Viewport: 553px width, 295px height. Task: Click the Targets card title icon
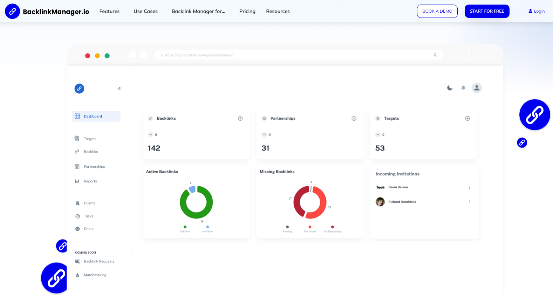click(x=378, y=119)
